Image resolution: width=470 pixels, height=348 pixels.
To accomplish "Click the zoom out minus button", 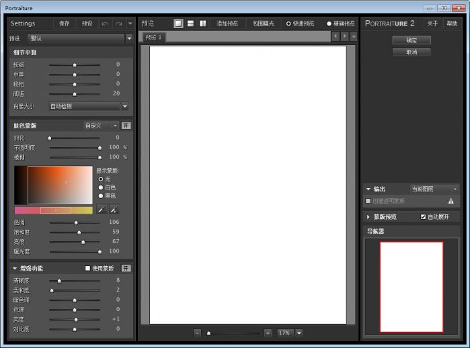I will click(197, 333).
